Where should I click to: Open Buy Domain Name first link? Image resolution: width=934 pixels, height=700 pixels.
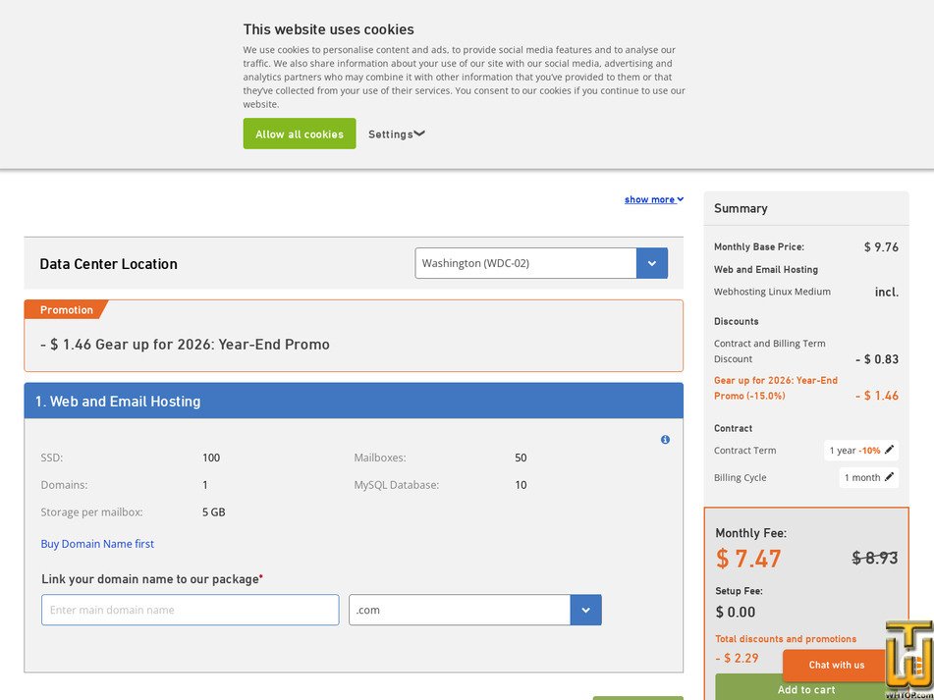[x=97, y=543]
